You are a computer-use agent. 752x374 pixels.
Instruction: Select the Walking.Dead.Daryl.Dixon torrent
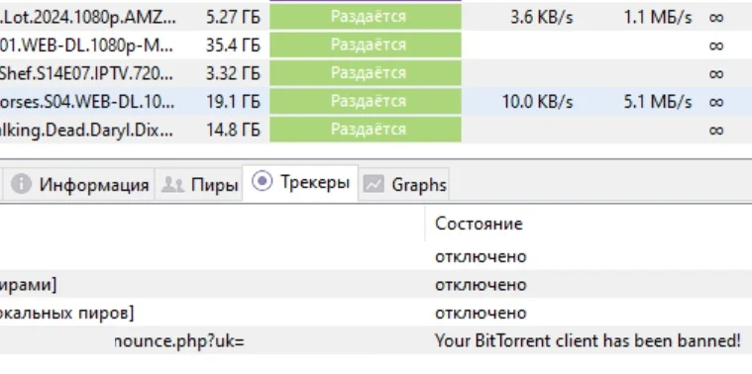pyautogui.click(x=376, y=130)
